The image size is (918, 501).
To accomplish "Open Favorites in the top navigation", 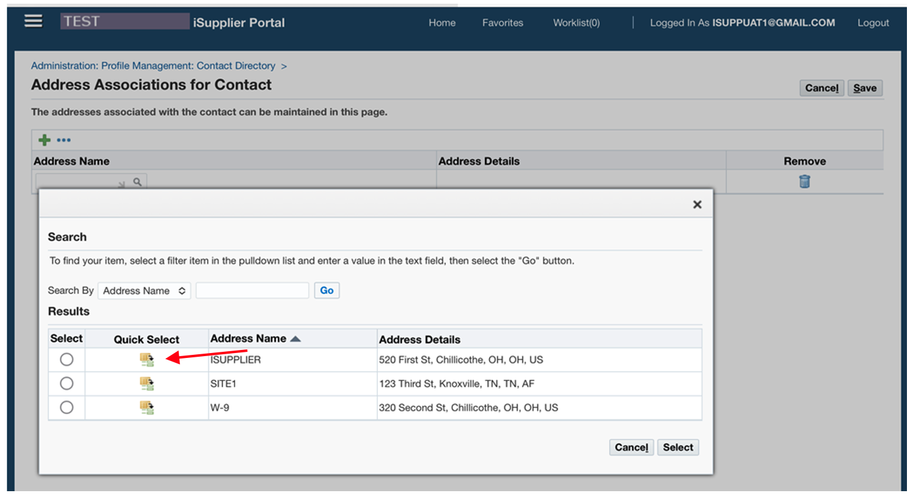I will (503, 23).
